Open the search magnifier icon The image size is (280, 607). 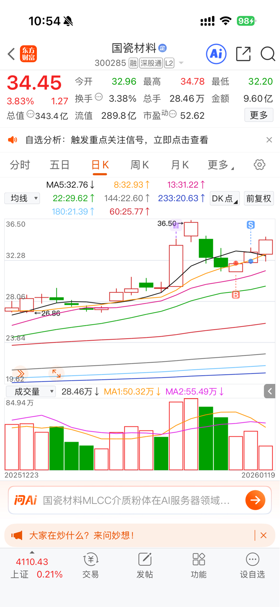pos(268,54)
